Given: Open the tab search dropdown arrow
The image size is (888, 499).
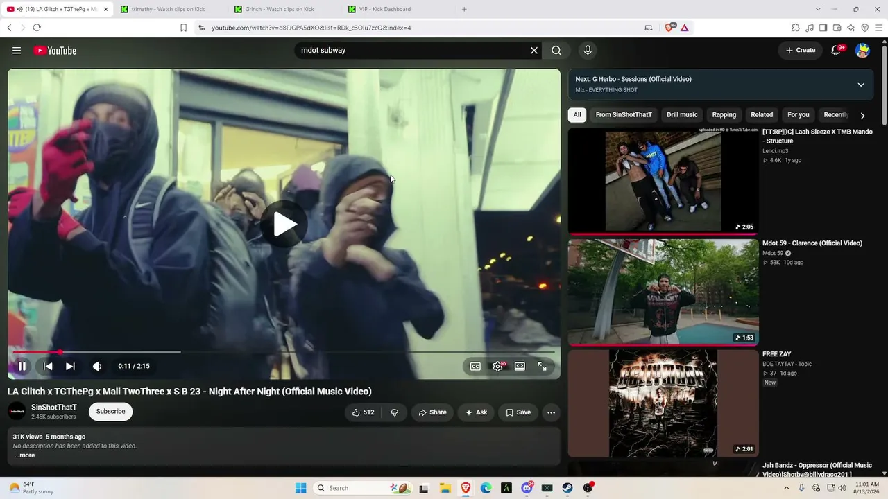Looking at the screenshot, I should (818, 9).
